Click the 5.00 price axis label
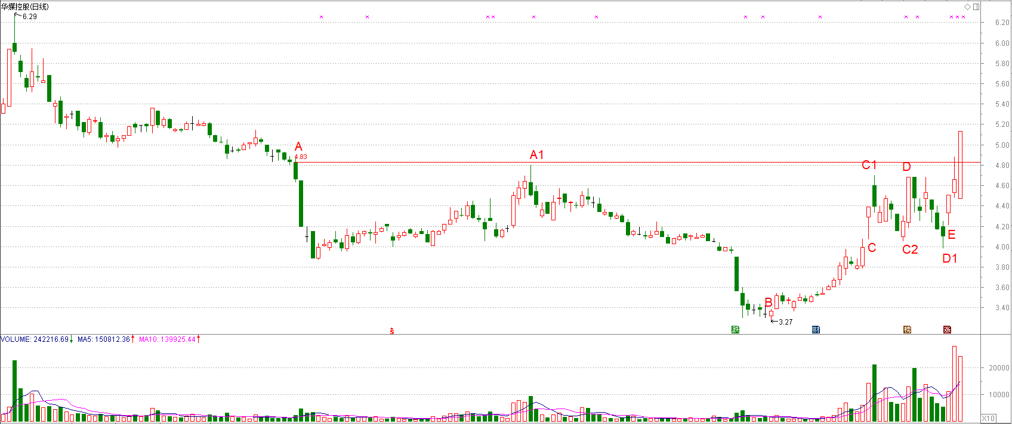Image resolution: width=1012 pixels, height=424 pixels. tap(1002, 145)
